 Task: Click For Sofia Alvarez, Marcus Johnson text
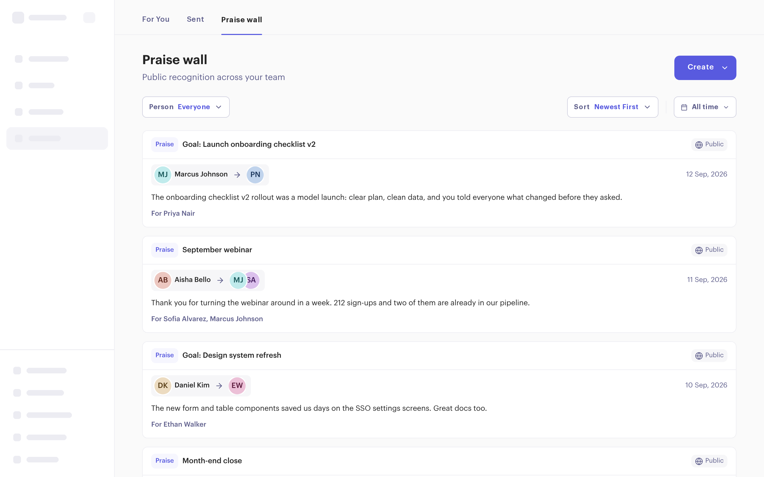coord(207,319)
